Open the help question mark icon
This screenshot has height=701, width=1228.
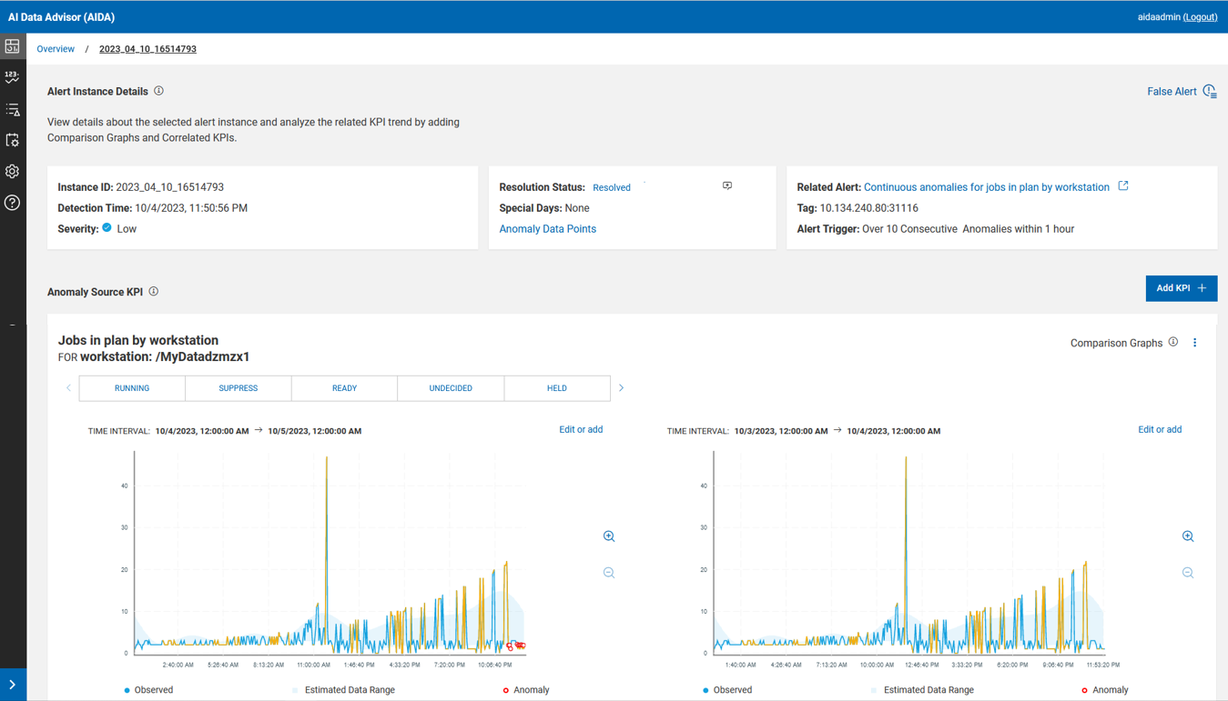pos(13,203)
